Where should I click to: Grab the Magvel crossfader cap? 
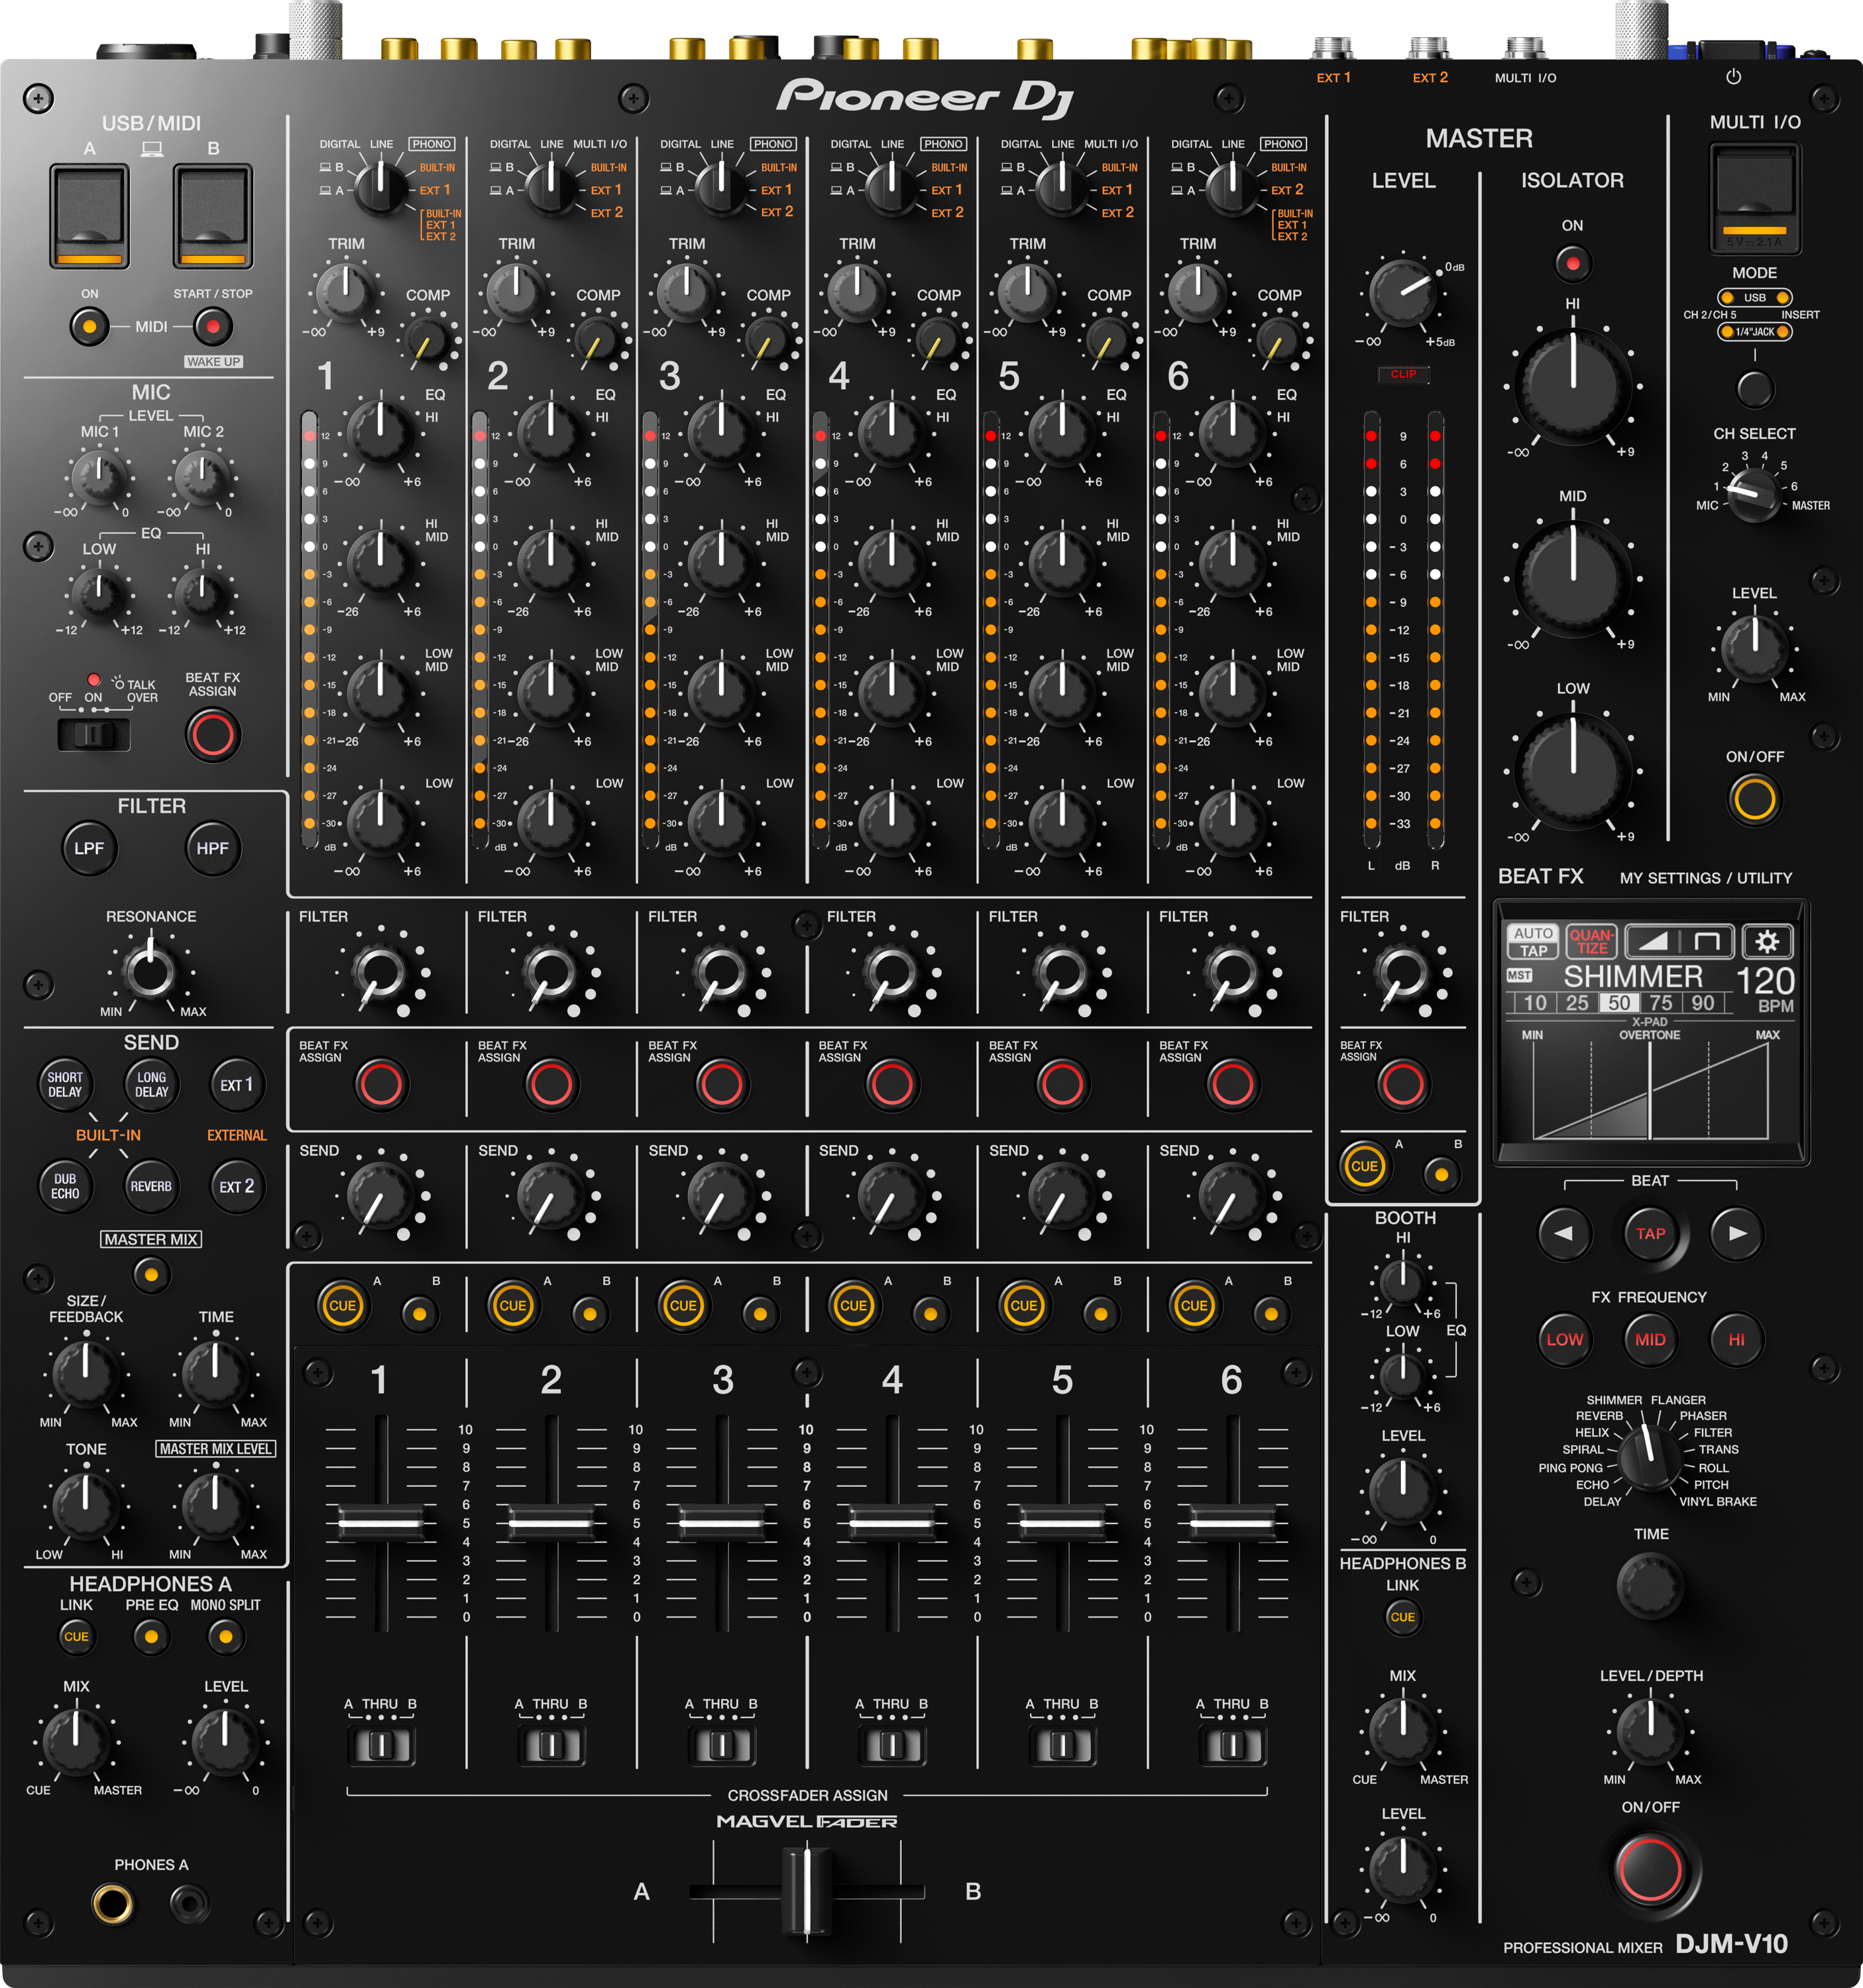pos(806,1891)
